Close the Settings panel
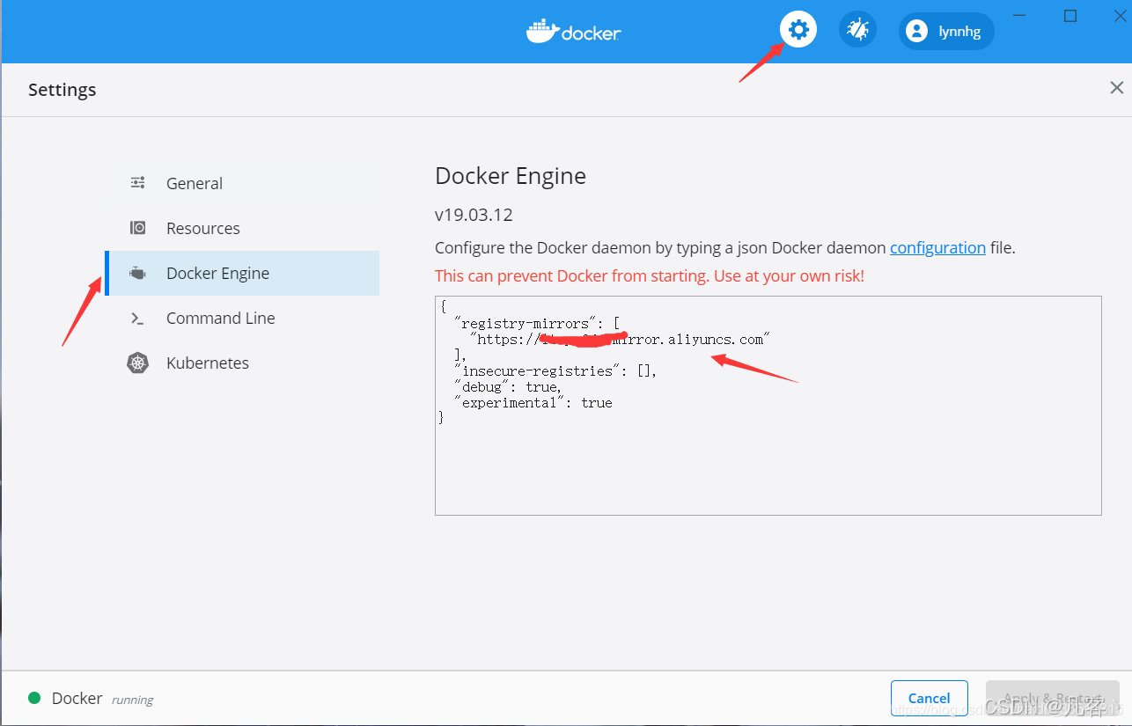The image size is (1132, 726). (x=1116, y=88)
